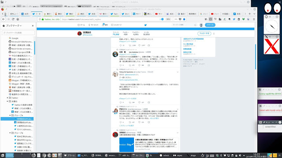This screenshot has width=282, height=158.
Task: Open the profile avatar menu next to the ツイート button
Action: (x=201, y=25)
